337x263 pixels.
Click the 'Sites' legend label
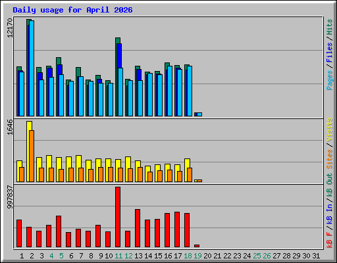pyautogui.click(x=329, y=159)
